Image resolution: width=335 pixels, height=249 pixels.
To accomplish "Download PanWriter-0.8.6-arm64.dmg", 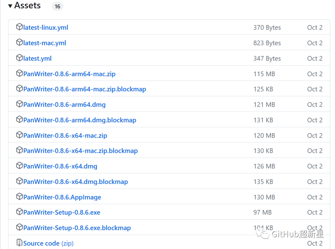I will pyautogui.click(x=65, y=104).
